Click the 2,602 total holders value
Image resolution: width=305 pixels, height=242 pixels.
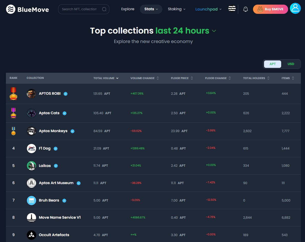click(x=247, y=131)
